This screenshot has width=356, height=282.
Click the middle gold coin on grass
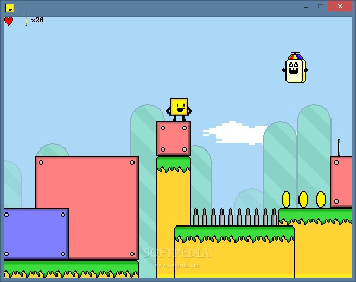[303, 199]
